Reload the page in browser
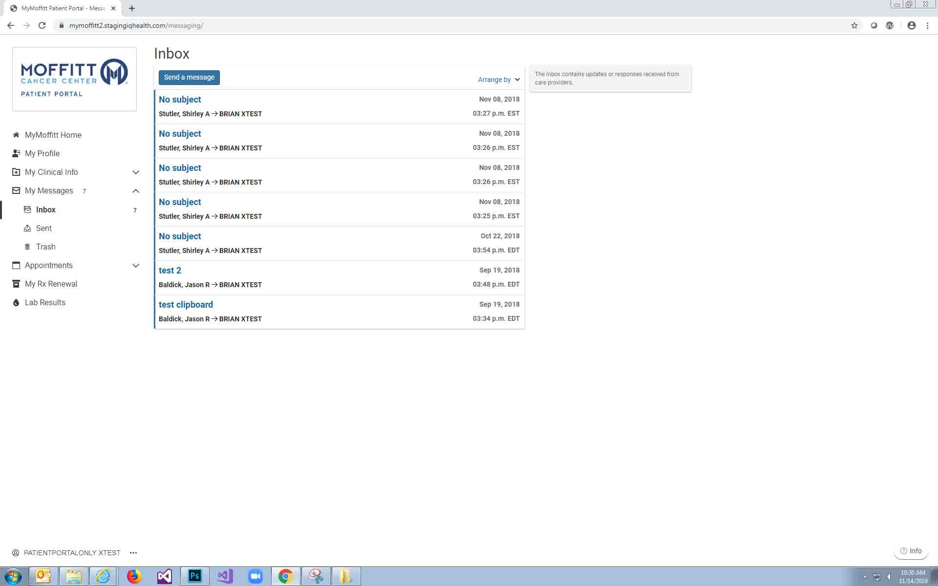 coord(42,25)
